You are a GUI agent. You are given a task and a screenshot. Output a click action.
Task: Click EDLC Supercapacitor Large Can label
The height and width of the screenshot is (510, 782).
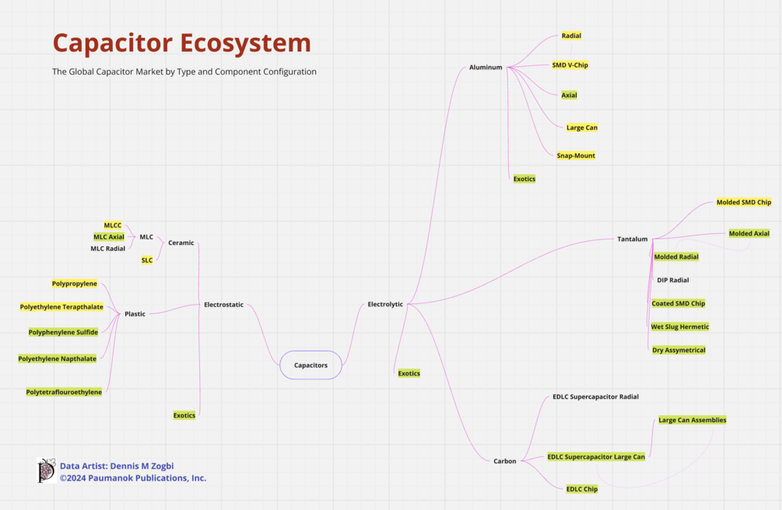pos(596,457)
